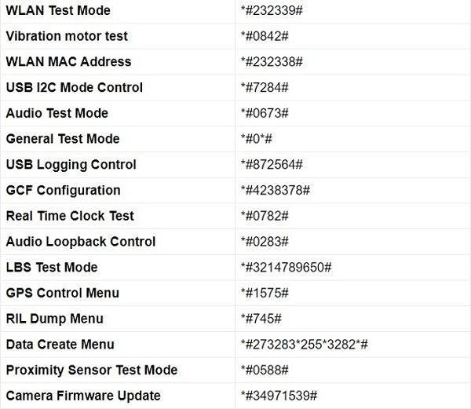Click the Proximity Sensor Test Mode label
The image size is (471, 409).
tap(92, 370)
